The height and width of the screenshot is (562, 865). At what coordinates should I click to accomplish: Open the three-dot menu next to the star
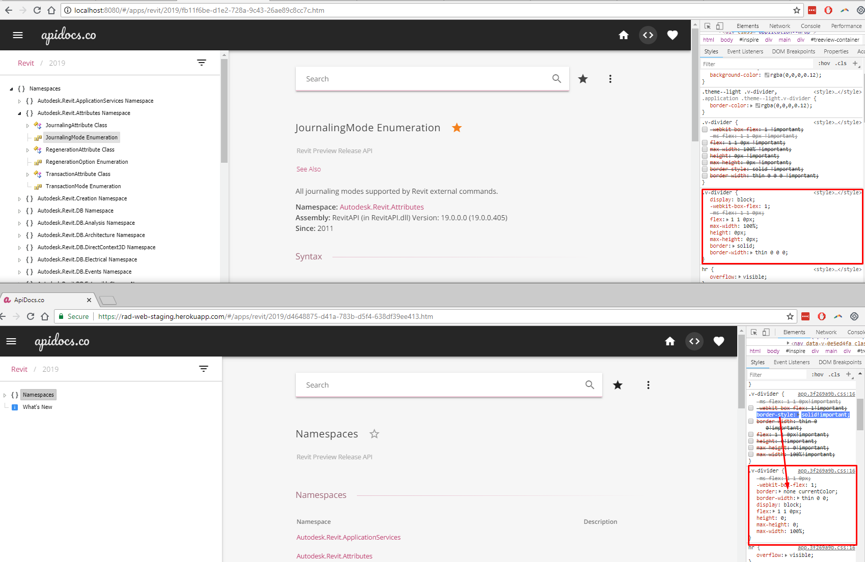pos(610,78)
